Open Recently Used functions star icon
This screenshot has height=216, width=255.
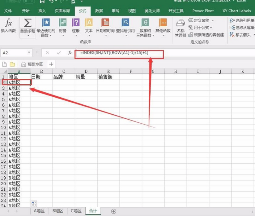coord(46,23)
